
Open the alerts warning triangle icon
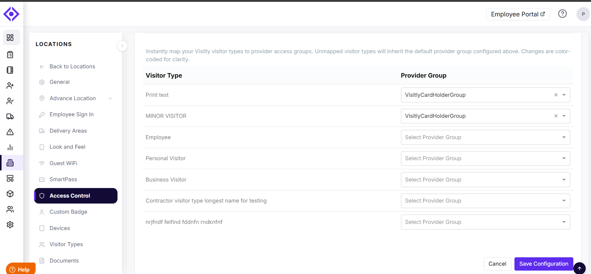pos(10,132)
